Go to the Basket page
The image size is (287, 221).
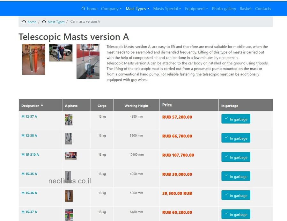[x=246, y=9]
